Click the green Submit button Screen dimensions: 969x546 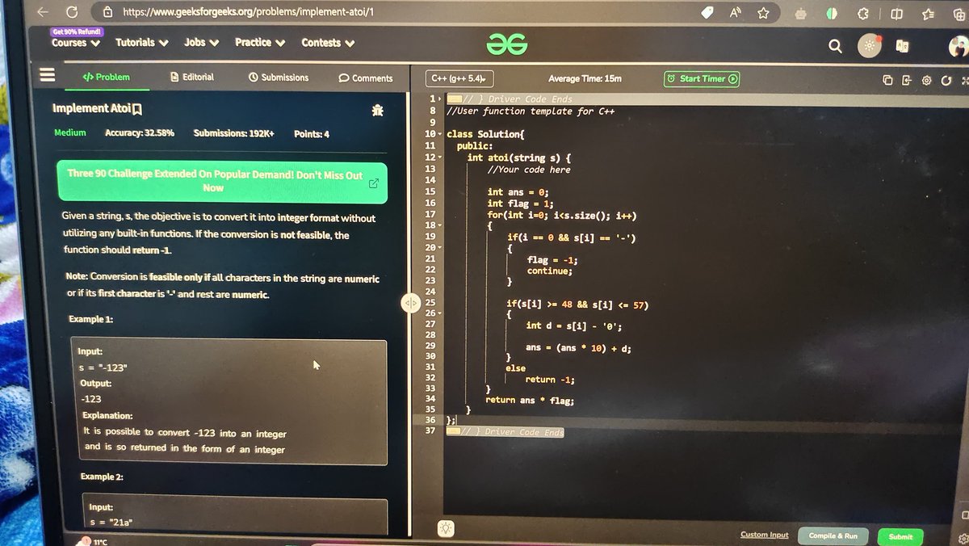point(900,536)
